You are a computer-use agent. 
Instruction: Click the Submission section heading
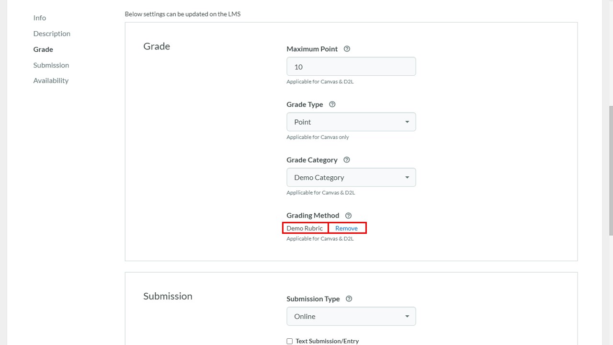click(x=168, y=296)
